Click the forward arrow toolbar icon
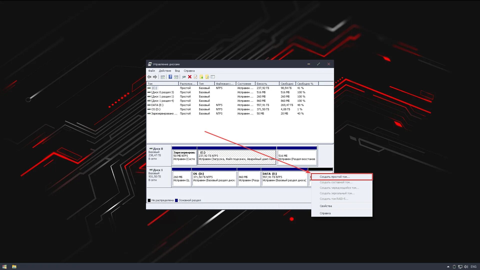Image resolution: width=480 pixels, height=270 pixels. [x=155, y=77]
